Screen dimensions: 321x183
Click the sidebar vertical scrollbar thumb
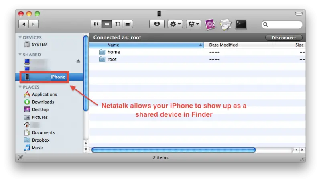pyautogui.click(x=86, y=73)
